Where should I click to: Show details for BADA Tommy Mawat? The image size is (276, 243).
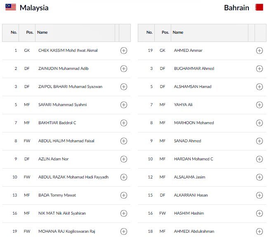coord(123,195)
